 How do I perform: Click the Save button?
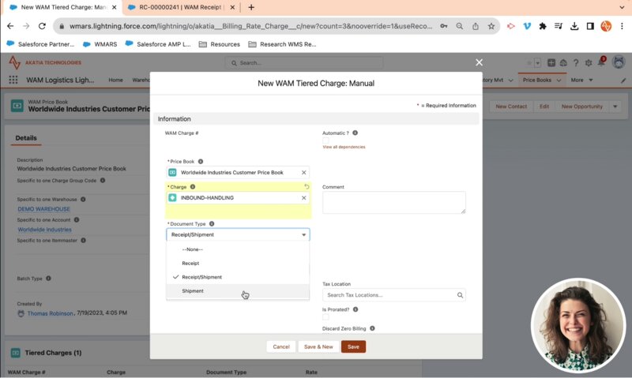click(353, 346)
